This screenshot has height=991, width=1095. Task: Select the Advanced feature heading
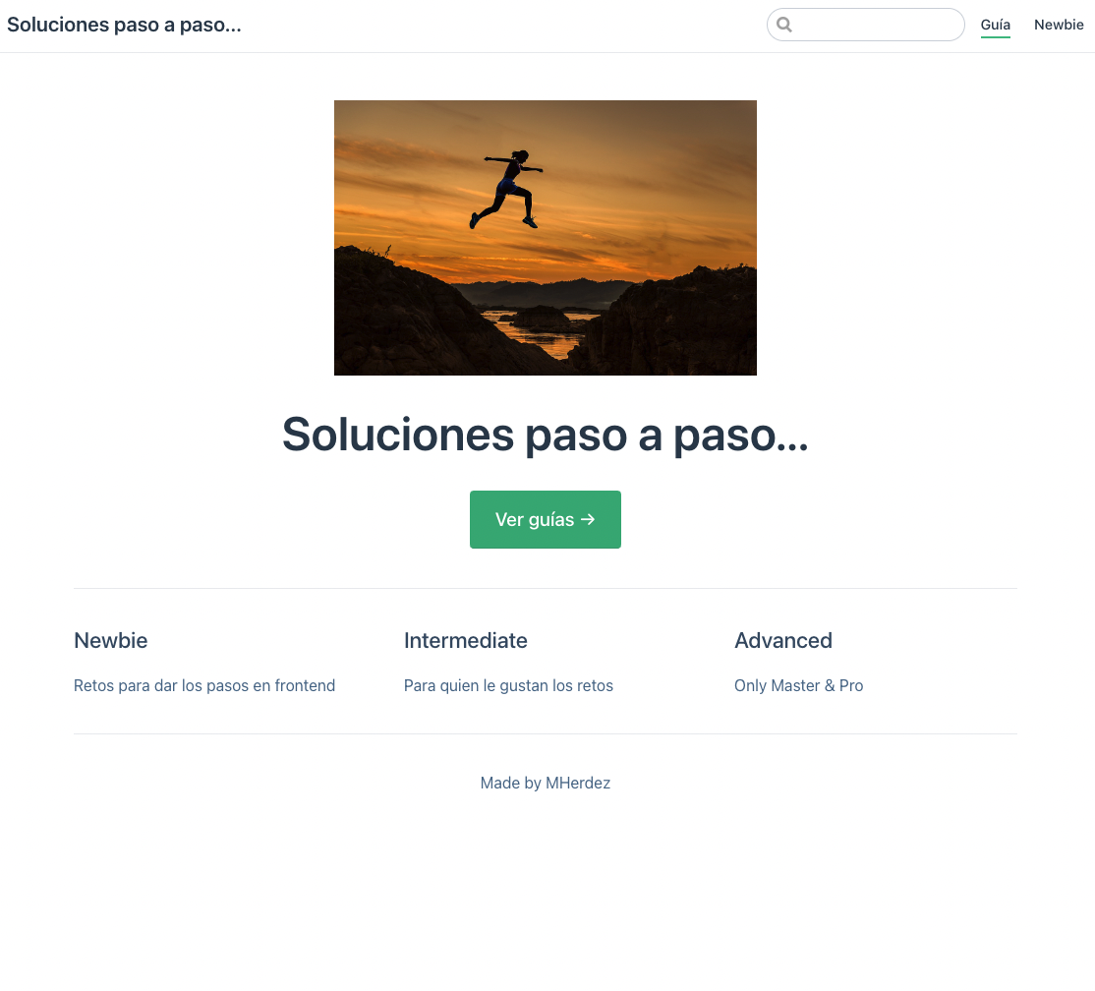782,640
